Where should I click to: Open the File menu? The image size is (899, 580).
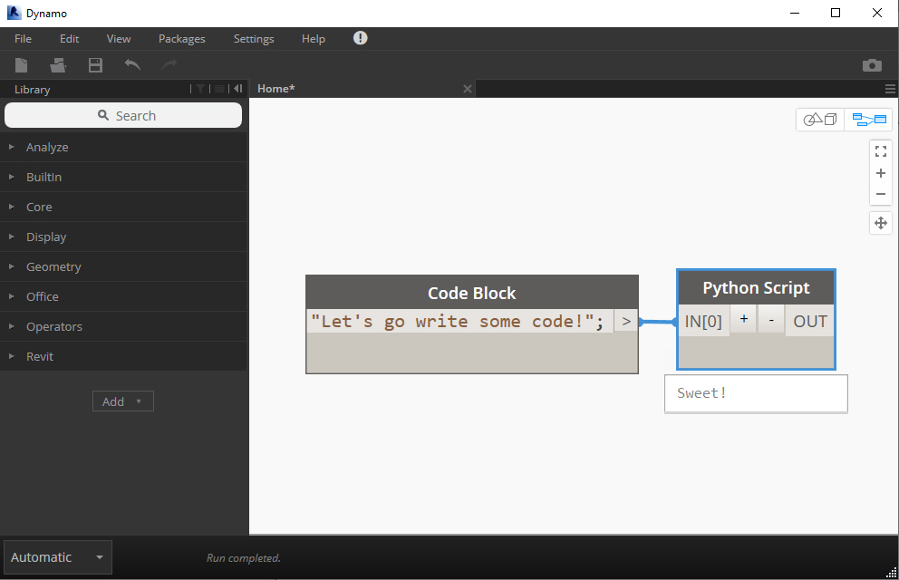(23, 38)
